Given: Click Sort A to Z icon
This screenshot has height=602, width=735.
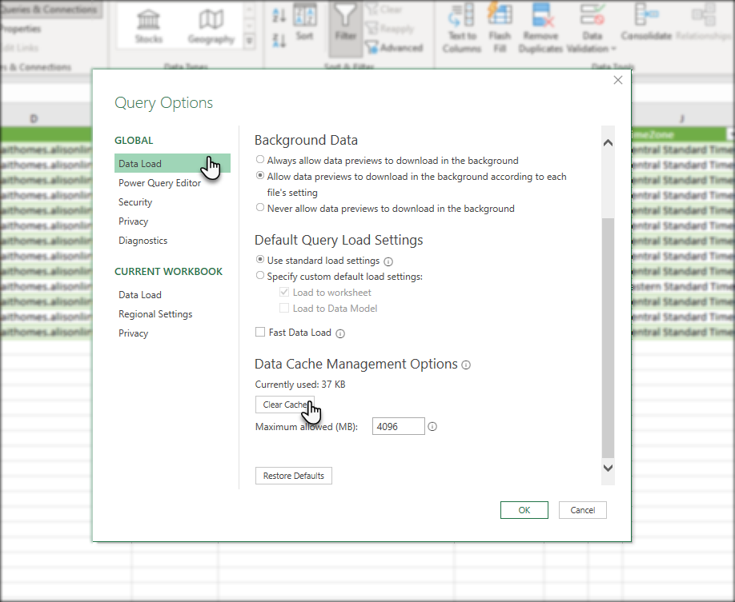Looking at the screenshot, I should pos(279,15).
